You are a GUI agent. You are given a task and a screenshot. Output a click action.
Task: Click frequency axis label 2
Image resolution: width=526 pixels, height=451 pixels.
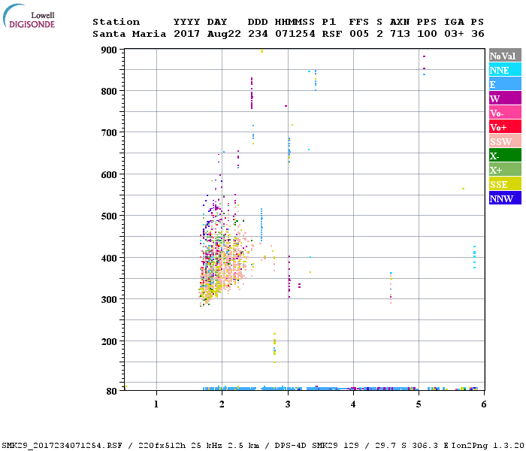(222, 404)
